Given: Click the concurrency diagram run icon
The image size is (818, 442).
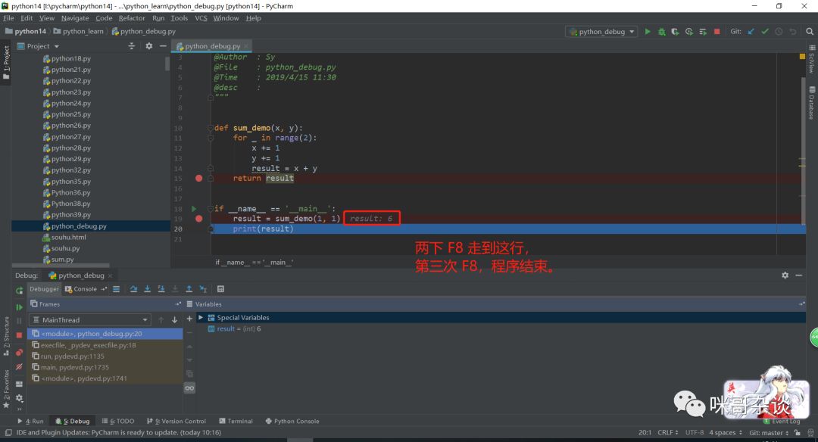Looking at the screenshot, I should click(x=703, y=31).
